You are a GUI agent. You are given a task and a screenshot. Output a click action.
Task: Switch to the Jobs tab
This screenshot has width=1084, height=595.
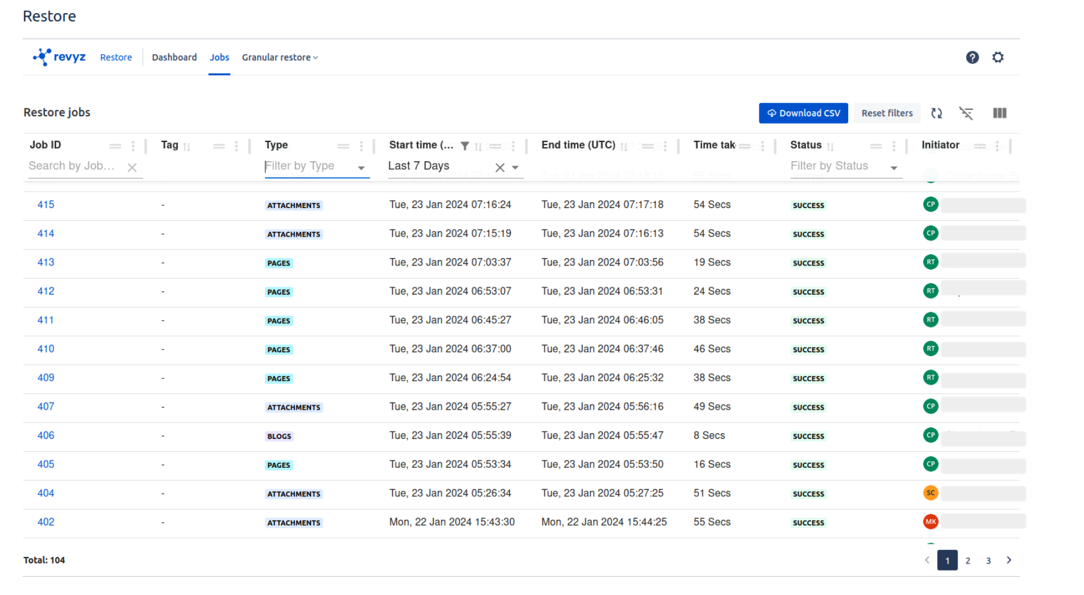pos(219,58)
